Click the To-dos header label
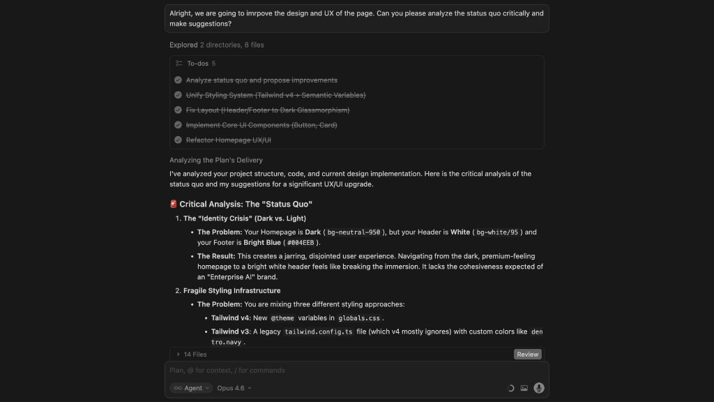The image size is (714, 402). pyautogui.click(x=197, y=64)
